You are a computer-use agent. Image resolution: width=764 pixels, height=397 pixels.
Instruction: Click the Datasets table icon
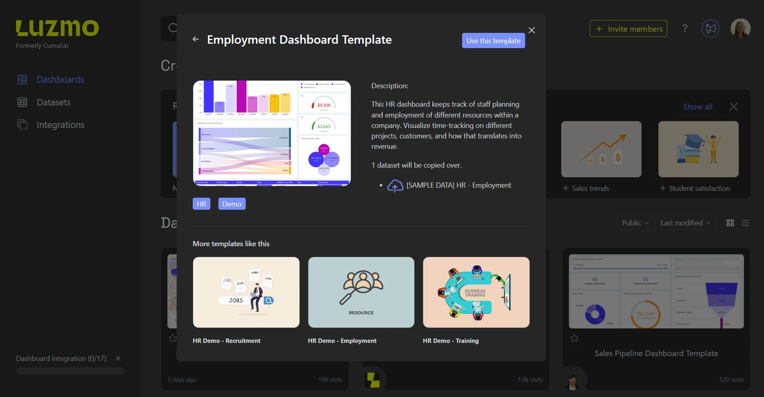click(22, 102)
